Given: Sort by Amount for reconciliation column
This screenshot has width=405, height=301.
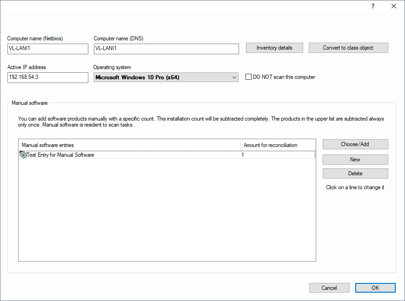Looking at the screenshot, I should [x=278, y=145].
